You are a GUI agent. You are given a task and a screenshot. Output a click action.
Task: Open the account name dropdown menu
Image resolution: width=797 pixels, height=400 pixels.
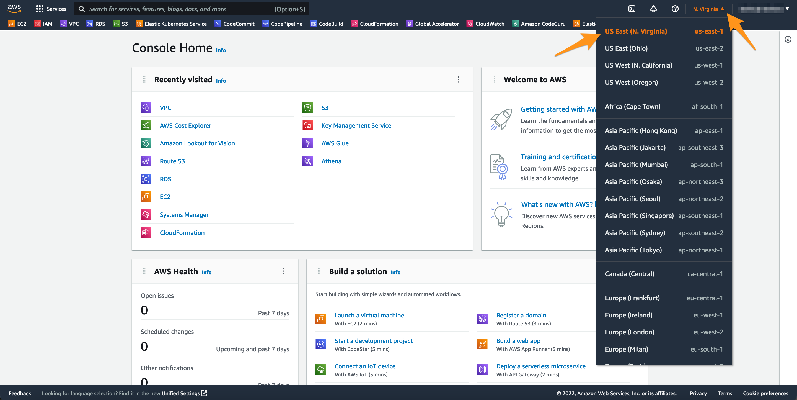[x=763, y=9]
